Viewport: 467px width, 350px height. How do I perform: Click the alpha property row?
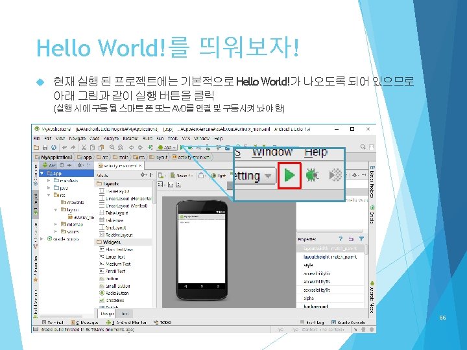point(330,298)
